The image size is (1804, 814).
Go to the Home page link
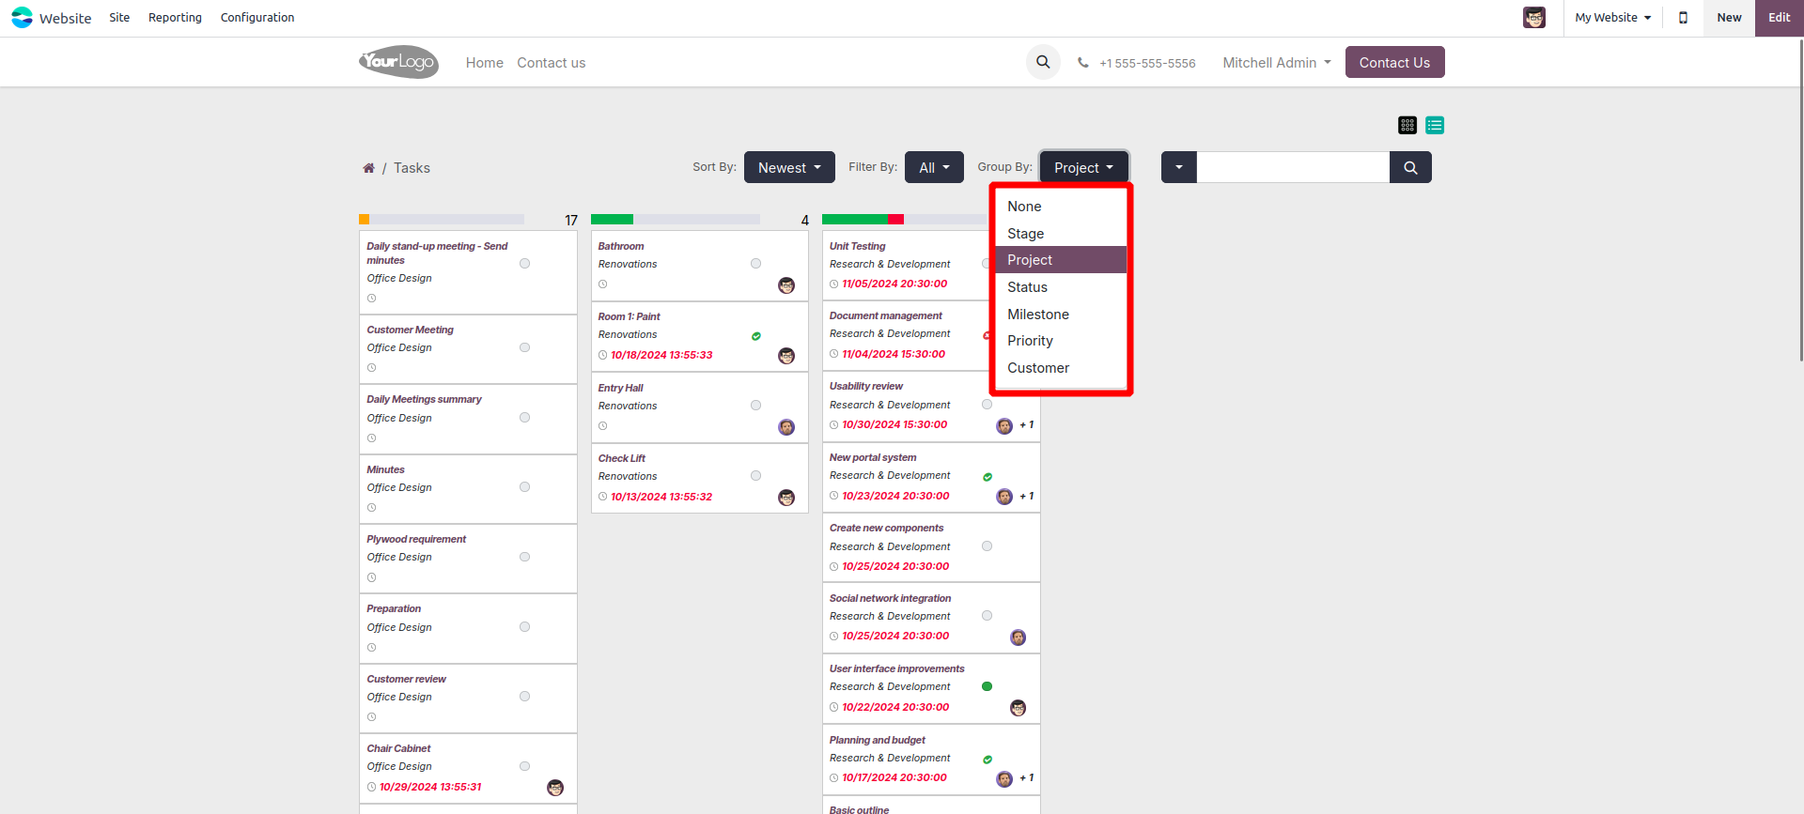tap(485, 63)
